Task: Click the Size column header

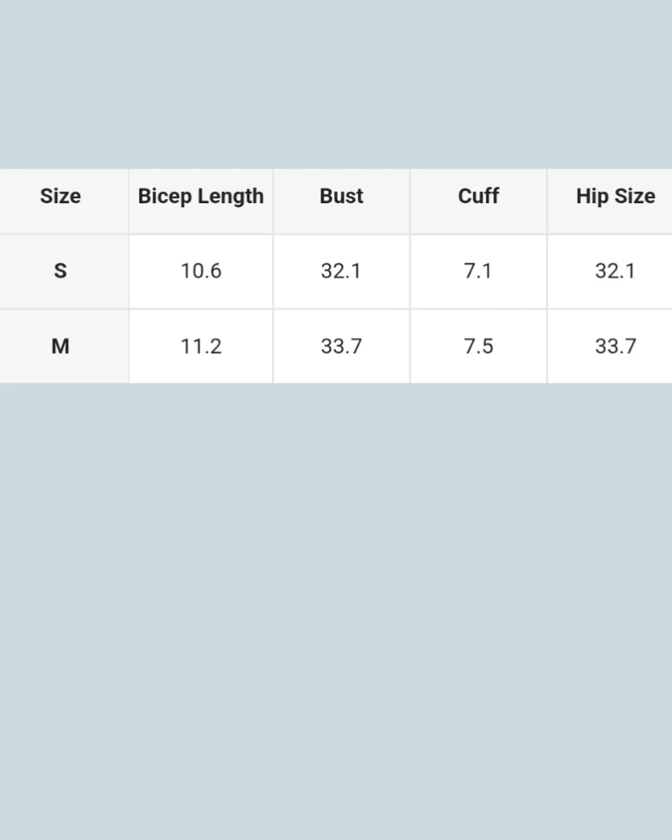Action: click(x=61, y=197)
